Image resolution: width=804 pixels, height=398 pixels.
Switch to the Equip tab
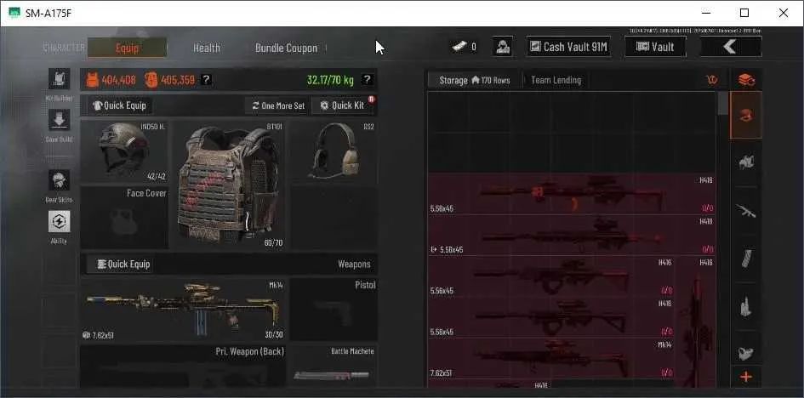(127, 48)
